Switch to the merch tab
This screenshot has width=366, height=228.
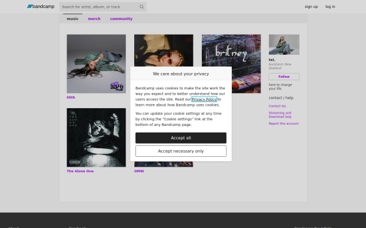click(x=94, y=19)
